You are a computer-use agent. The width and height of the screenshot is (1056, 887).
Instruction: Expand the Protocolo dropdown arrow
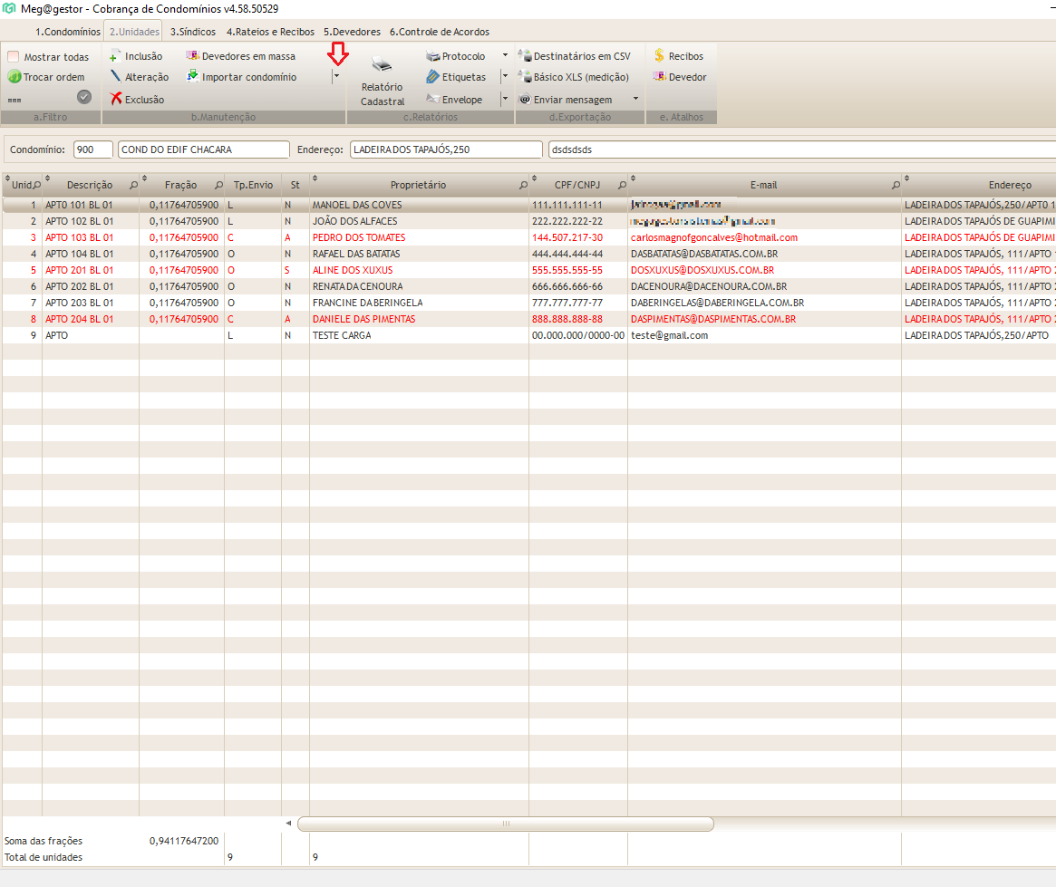click(506, 56)
